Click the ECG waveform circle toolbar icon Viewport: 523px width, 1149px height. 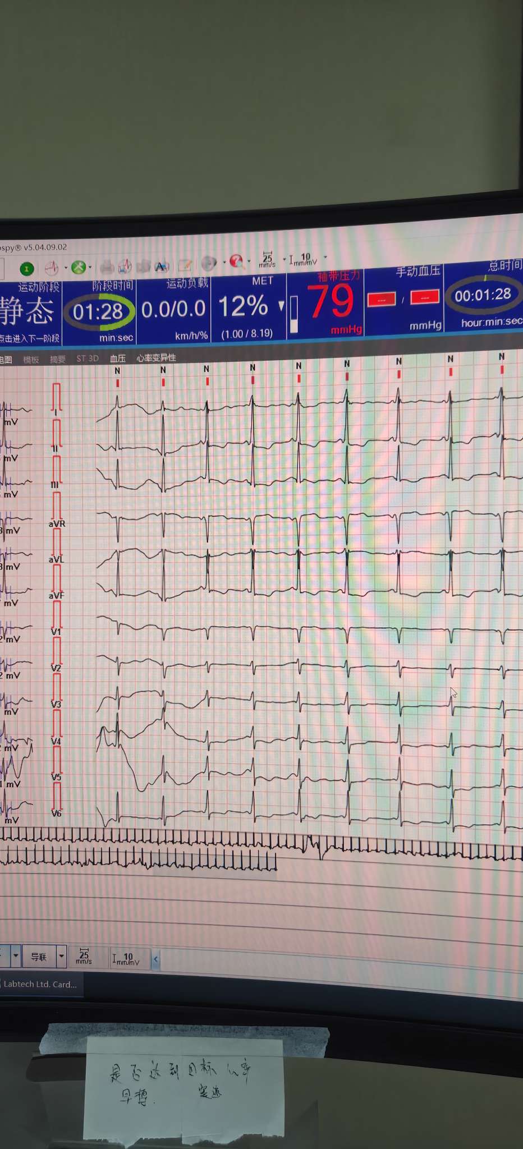[x=52, y=268]
